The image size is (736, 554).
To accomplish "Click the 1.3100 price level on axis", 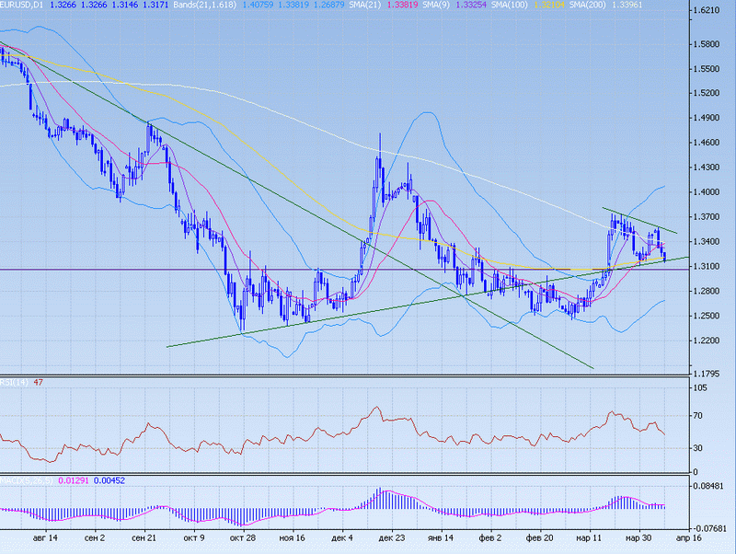I will pos(709,267).
